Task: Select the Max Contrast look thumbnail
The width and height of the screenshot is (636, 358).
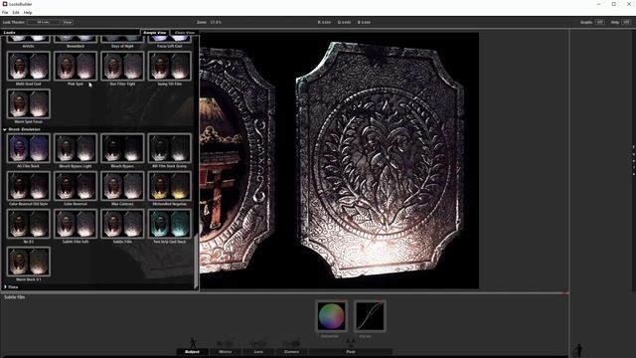Action: click(x=122, y=186)
